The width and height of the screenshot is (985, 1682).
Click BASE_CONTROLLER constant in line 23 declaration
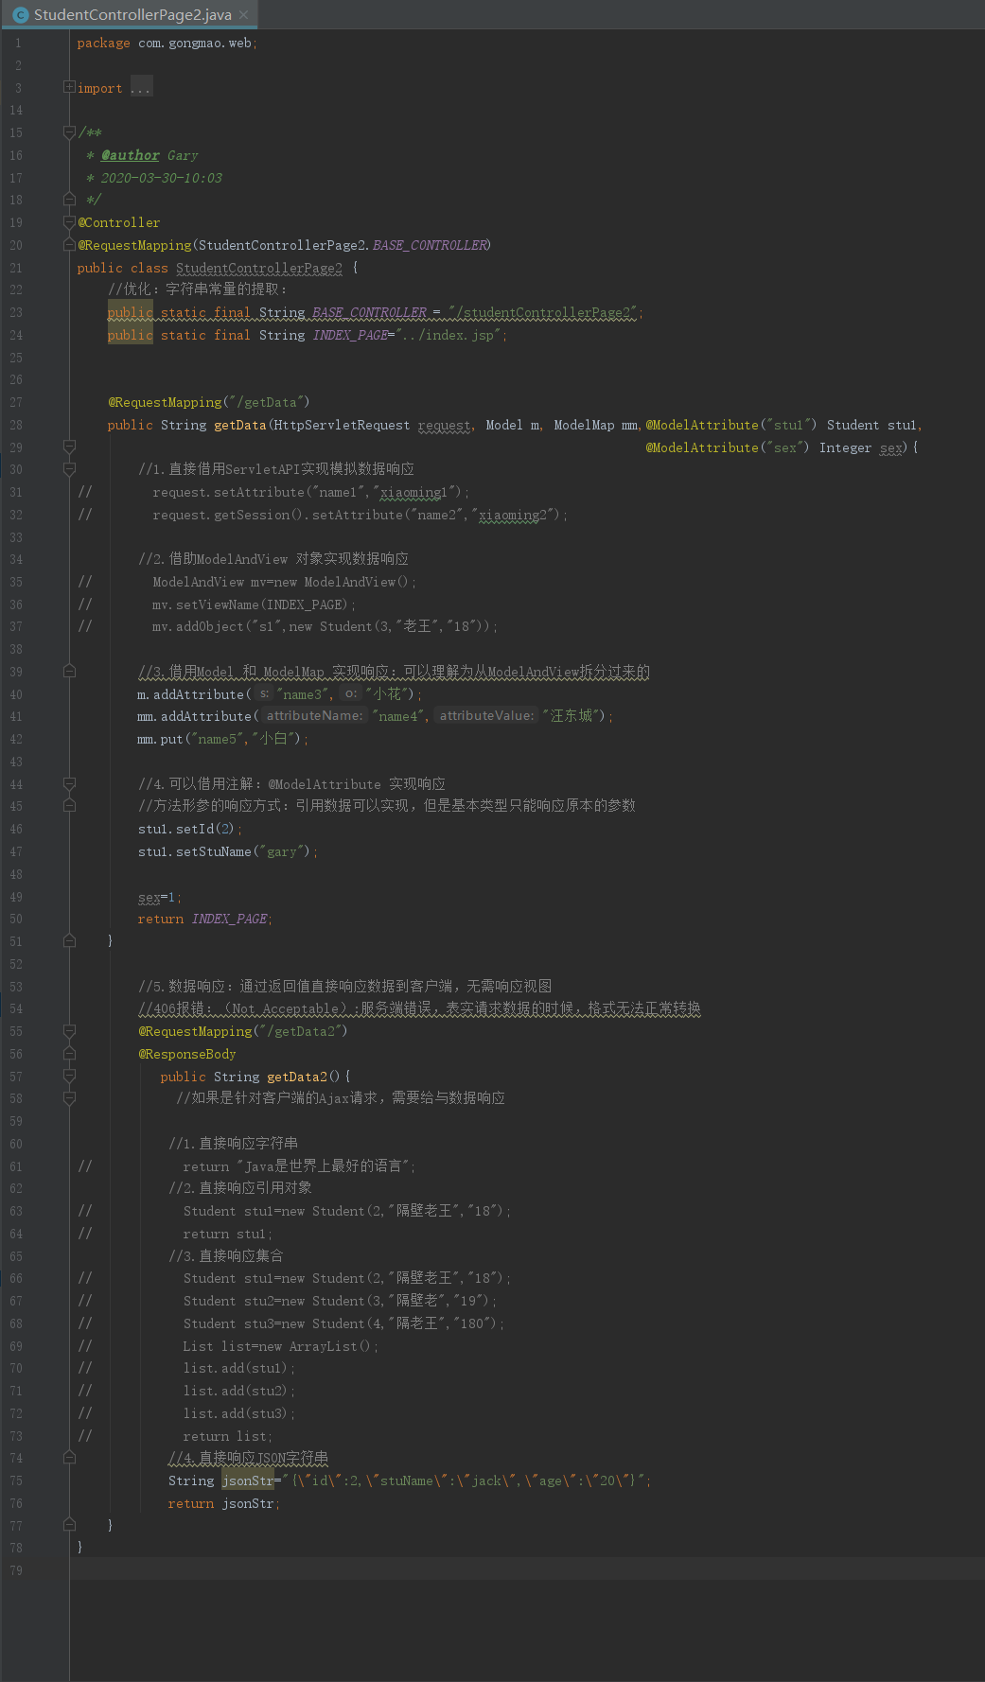pos(370,313)
